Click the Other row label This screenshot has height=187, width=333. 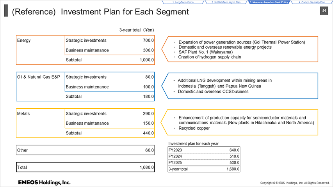tap(22, 150)
